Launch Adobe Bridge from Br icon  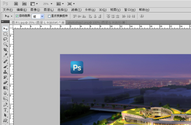tap(16, 4)
